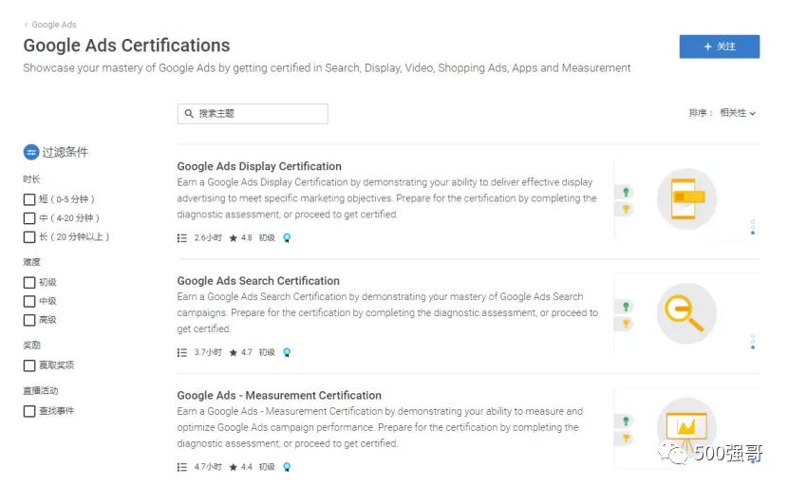Open Google Ads Display Certification title
Viewport: 788px width, 487px height.
259,166
